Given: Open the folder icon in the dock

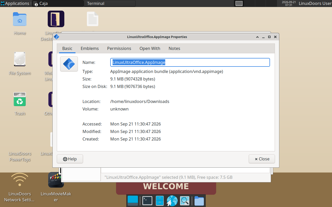Looking at the screenshot, I should [x=199, y=201].
